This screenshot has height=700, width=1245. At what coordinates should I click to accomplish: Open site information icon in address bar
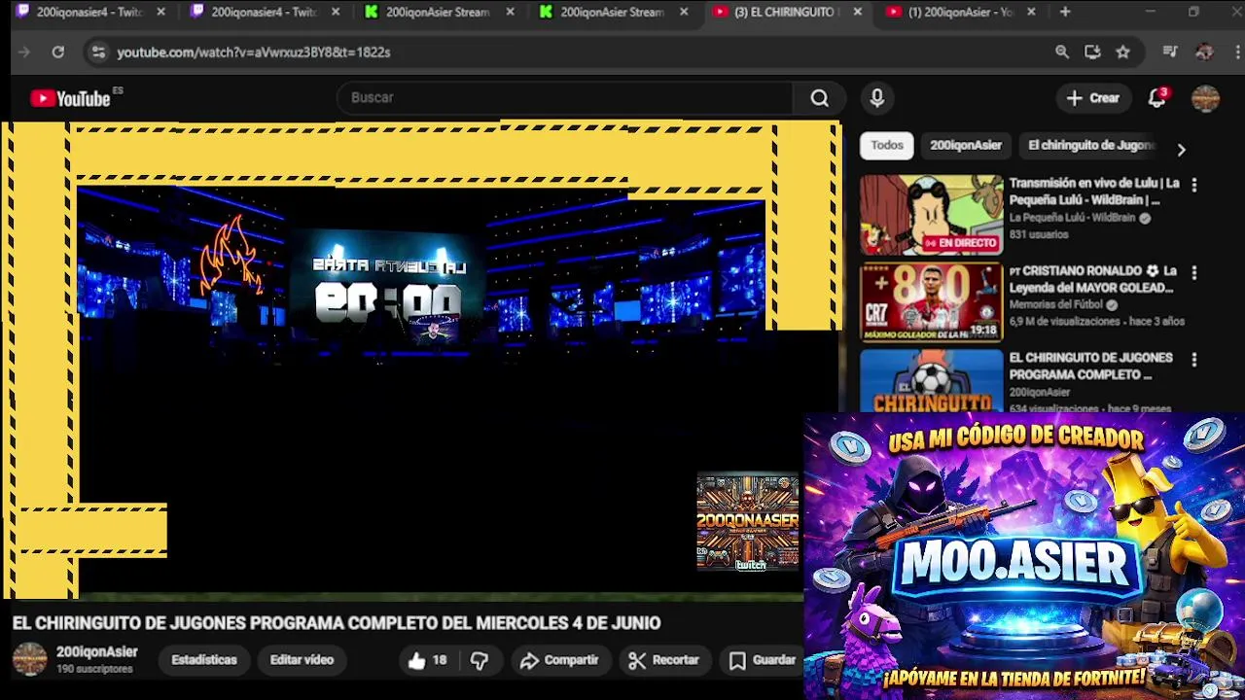point(98,52)
